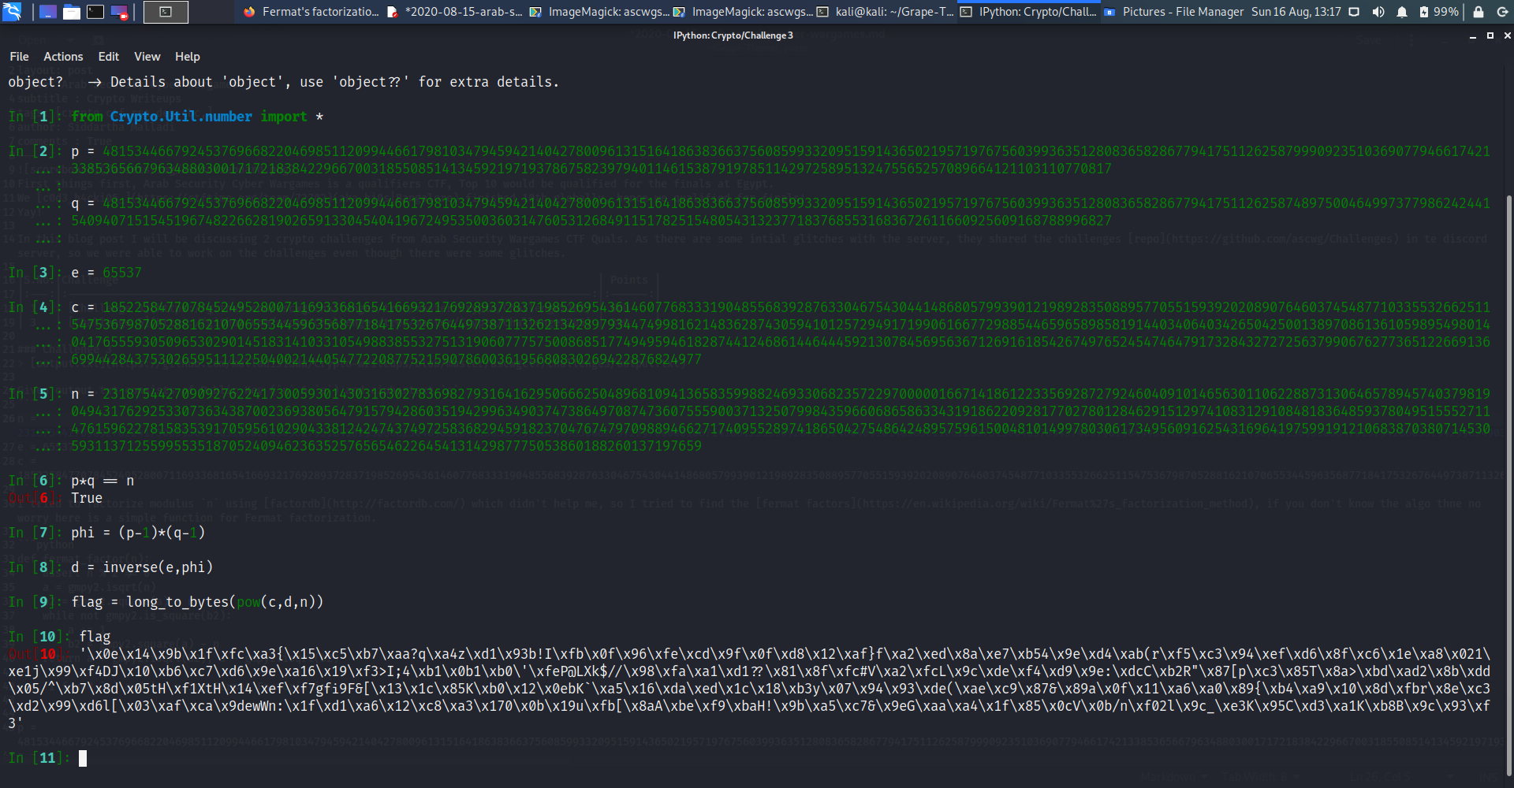1514x788 pixels.
Task: Click the 'True' output of Out[6]
Action: pos(87,498)
